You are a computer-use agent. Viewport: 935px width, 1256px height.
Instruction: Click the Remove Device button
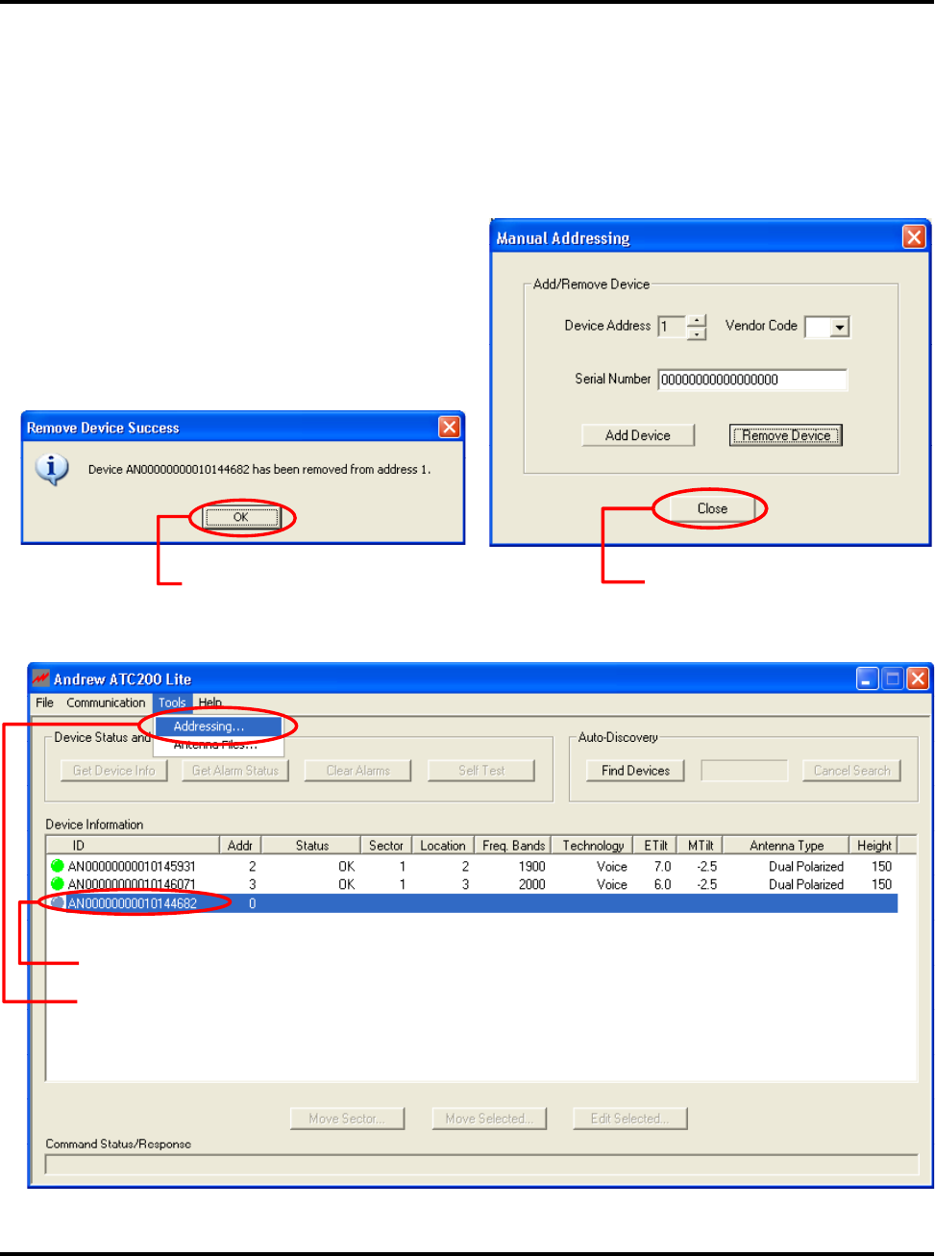pyautogui.click(x=785, y=435)
